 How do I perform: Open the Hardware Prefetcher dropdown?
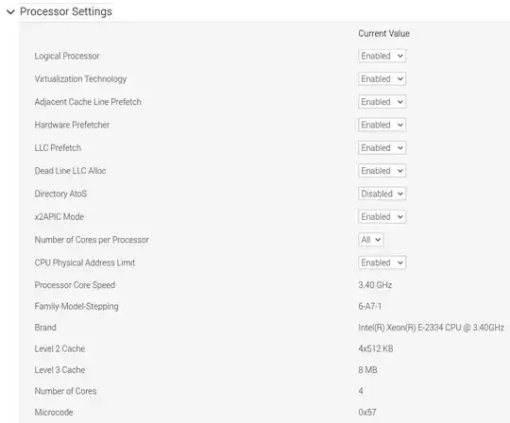pos(382,125)
